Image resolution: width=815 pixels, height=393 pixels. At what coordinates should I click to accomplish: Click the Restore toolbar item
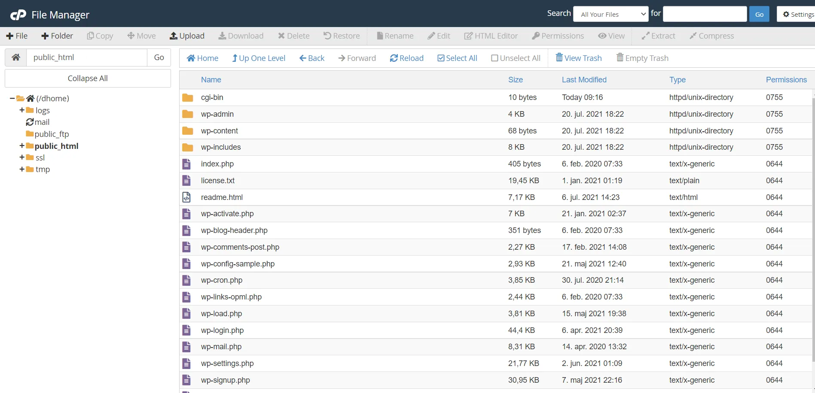342,36
